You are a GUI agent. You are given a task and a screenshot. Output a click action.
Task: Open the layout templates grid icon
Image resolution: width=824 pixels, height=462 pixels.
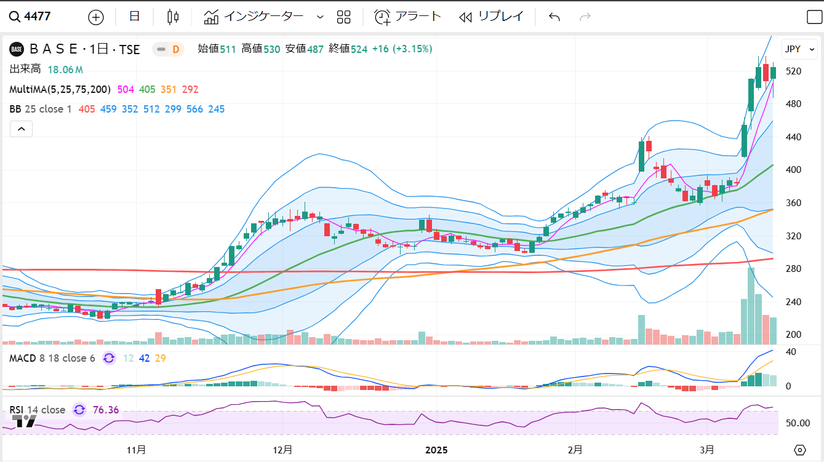[344, 17]
